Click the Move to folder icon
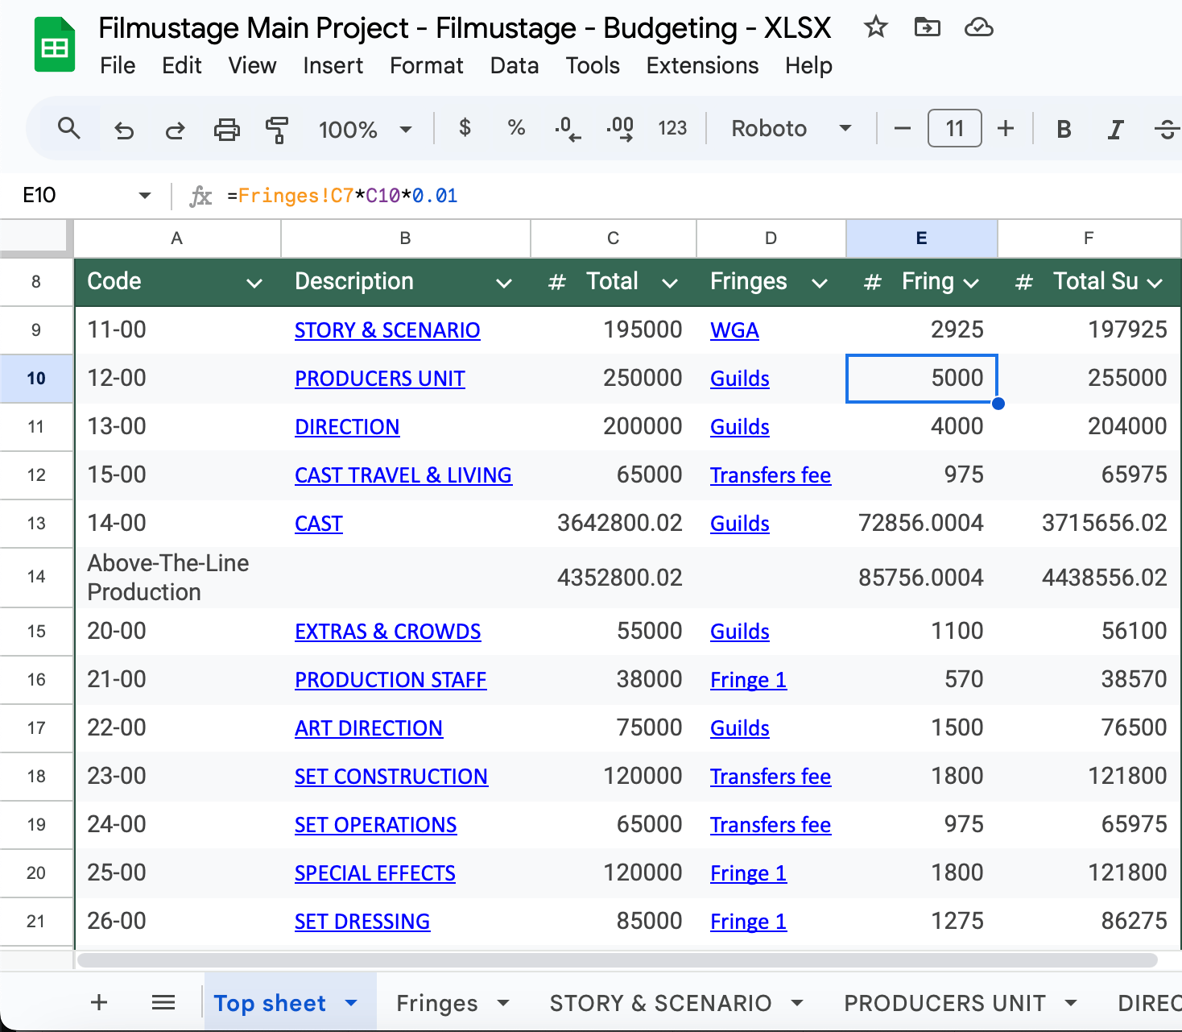Viewport: 1182px width, 1032px height. [x=928, y=27]
